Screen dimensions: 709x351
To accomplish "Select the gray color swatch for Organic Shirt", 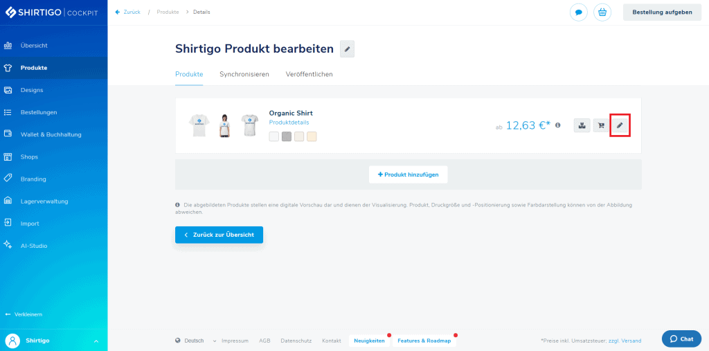I will (x=287, y=136).
